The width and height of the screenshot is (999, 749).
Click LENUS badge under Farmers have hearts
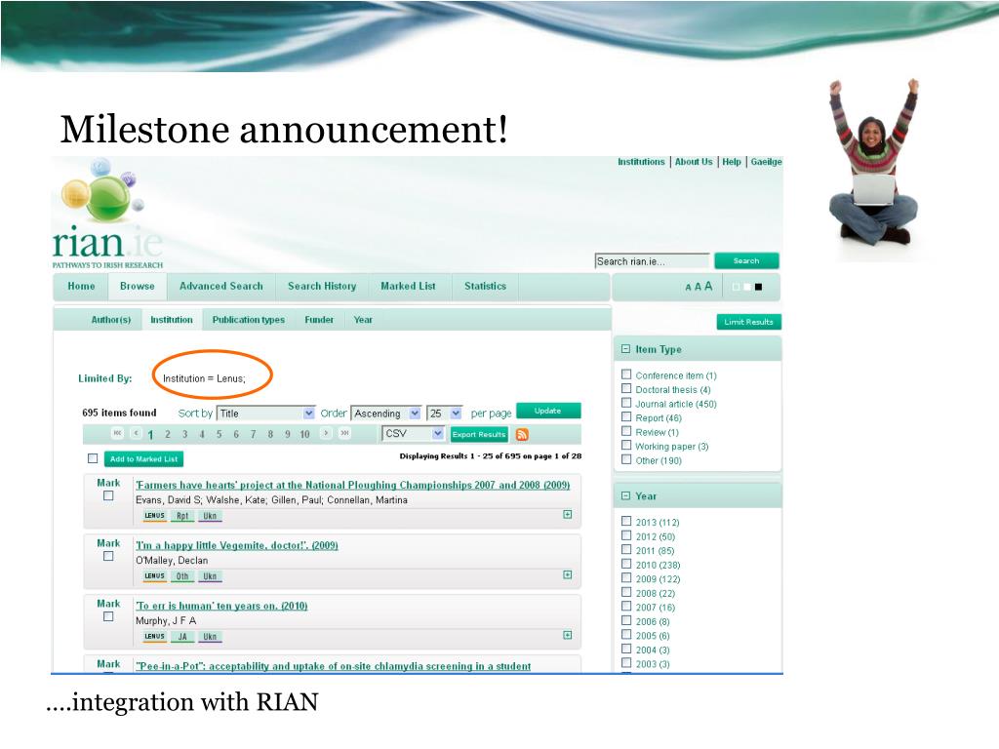pyautogui.click(x=155, y=516)
